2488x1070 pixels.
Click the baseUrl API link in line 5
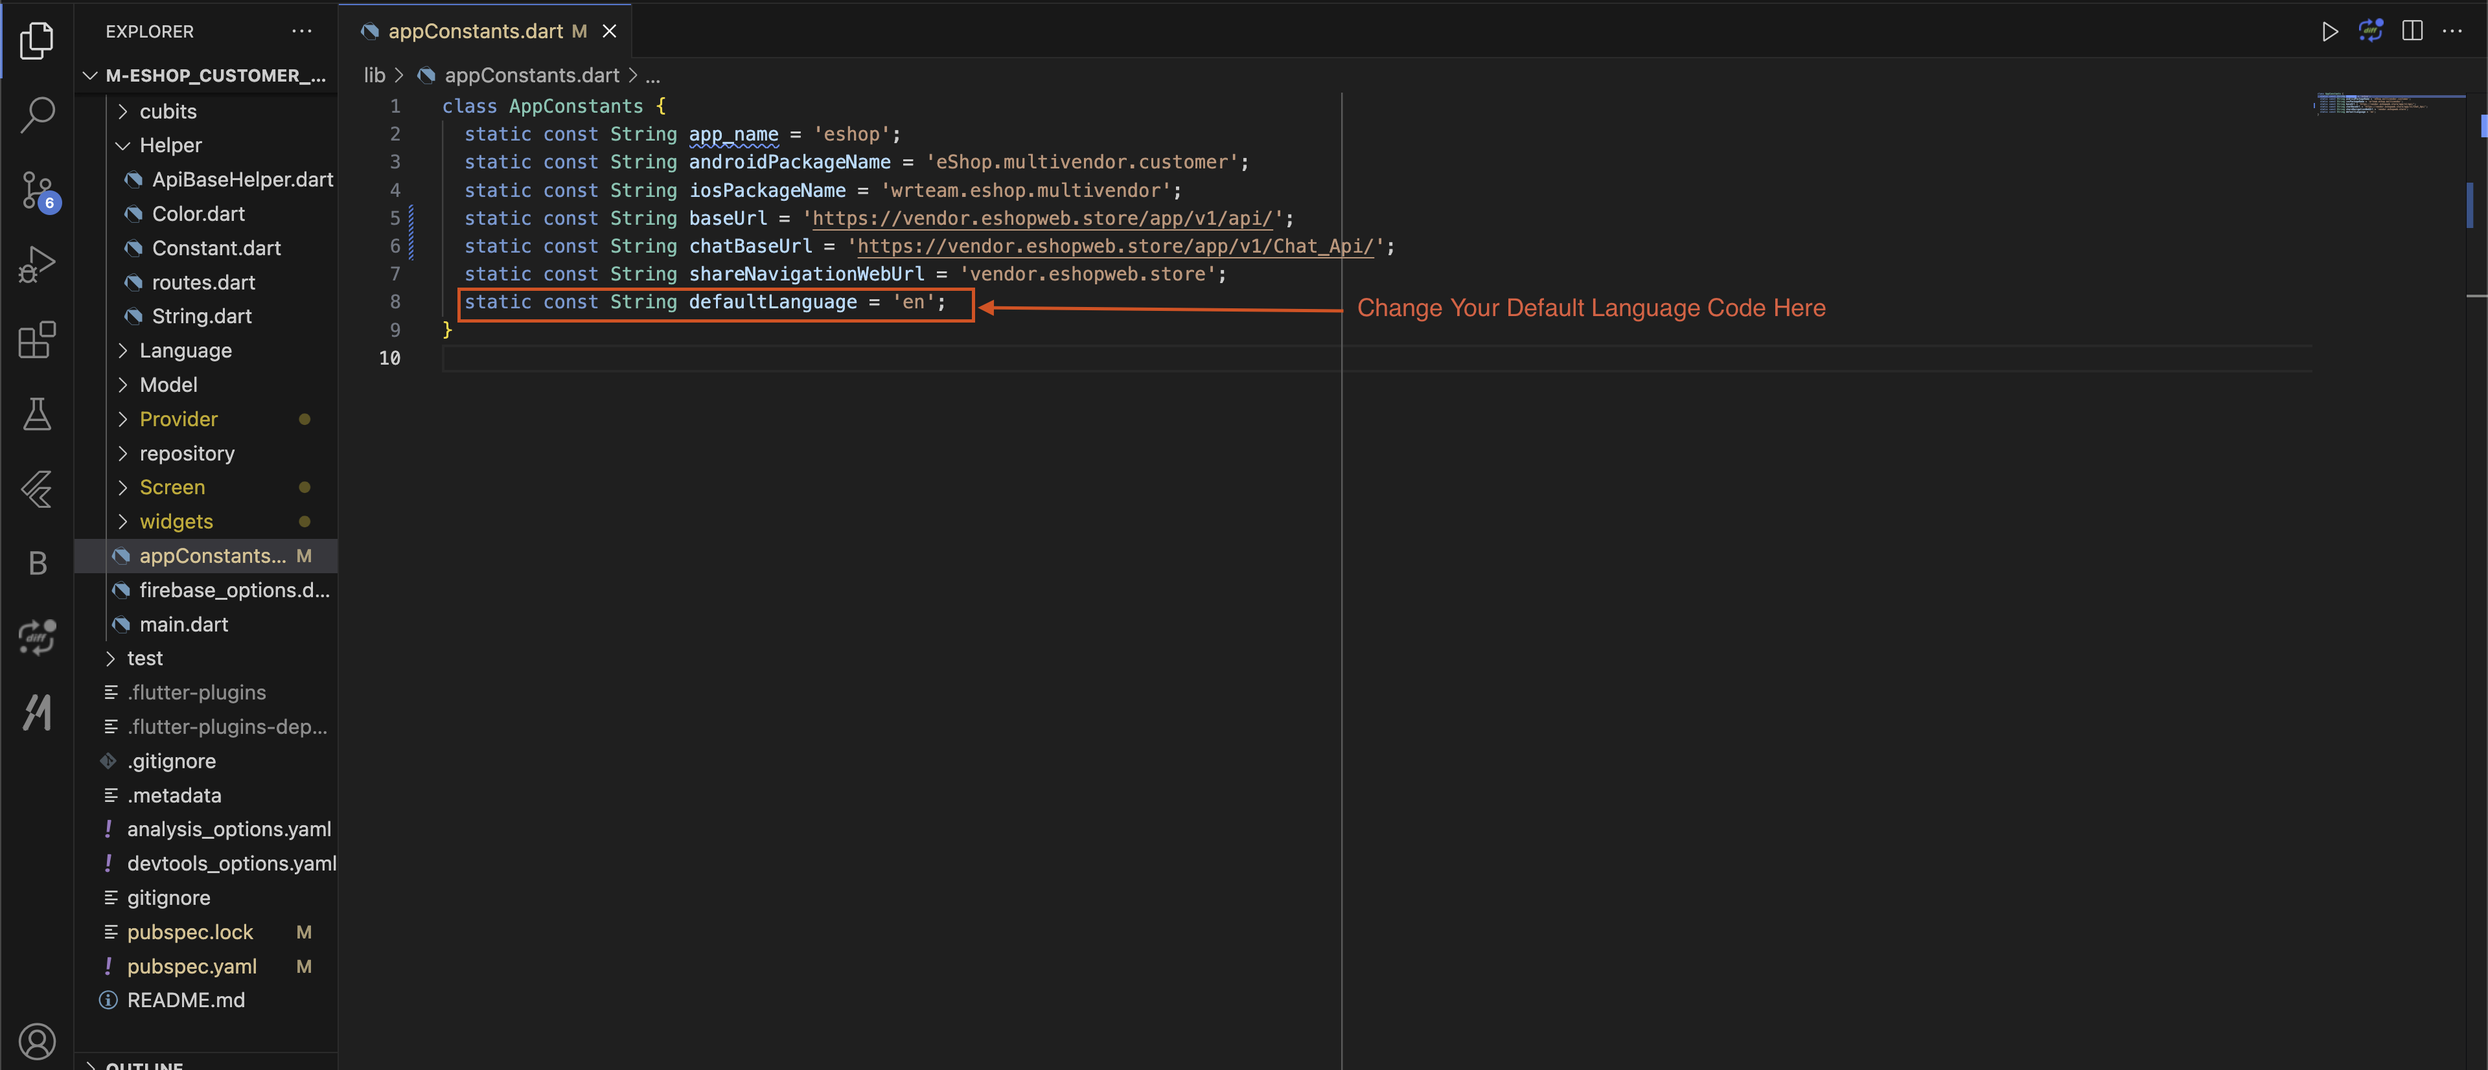1042,218
